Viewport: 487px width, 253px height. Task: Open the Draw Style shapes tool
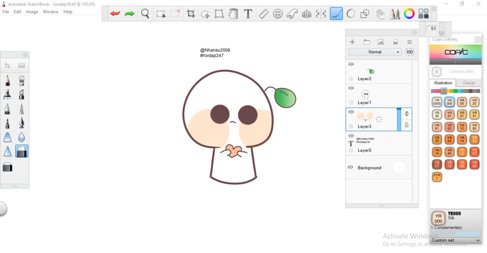coord(365,14)
